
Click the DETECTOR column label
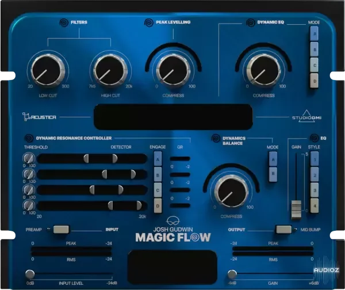click(121, 147)
